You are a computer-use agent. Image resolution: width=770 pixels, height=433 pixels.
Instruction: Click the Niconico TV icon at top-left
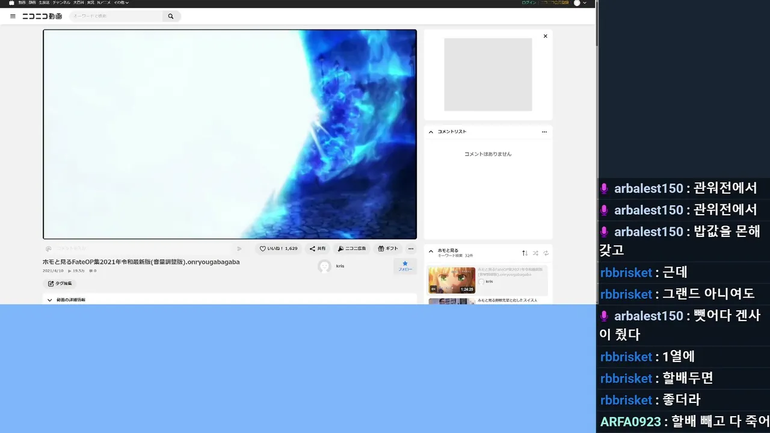point(11,3)
